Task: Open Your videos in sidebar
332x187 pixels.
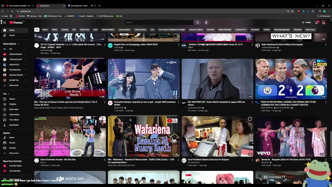Action: coord(15,120)
